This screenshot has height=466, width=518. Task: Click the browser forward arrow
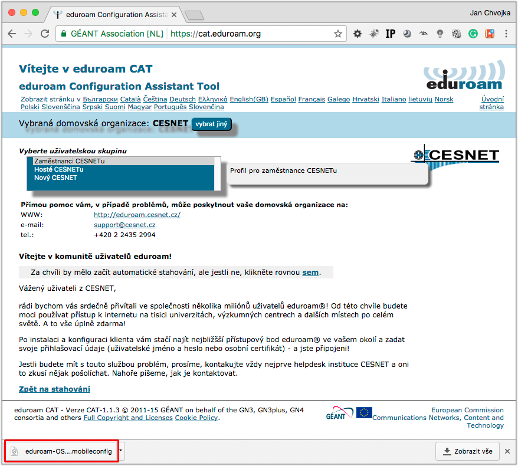pyautogui.click(x=28, y=34)
